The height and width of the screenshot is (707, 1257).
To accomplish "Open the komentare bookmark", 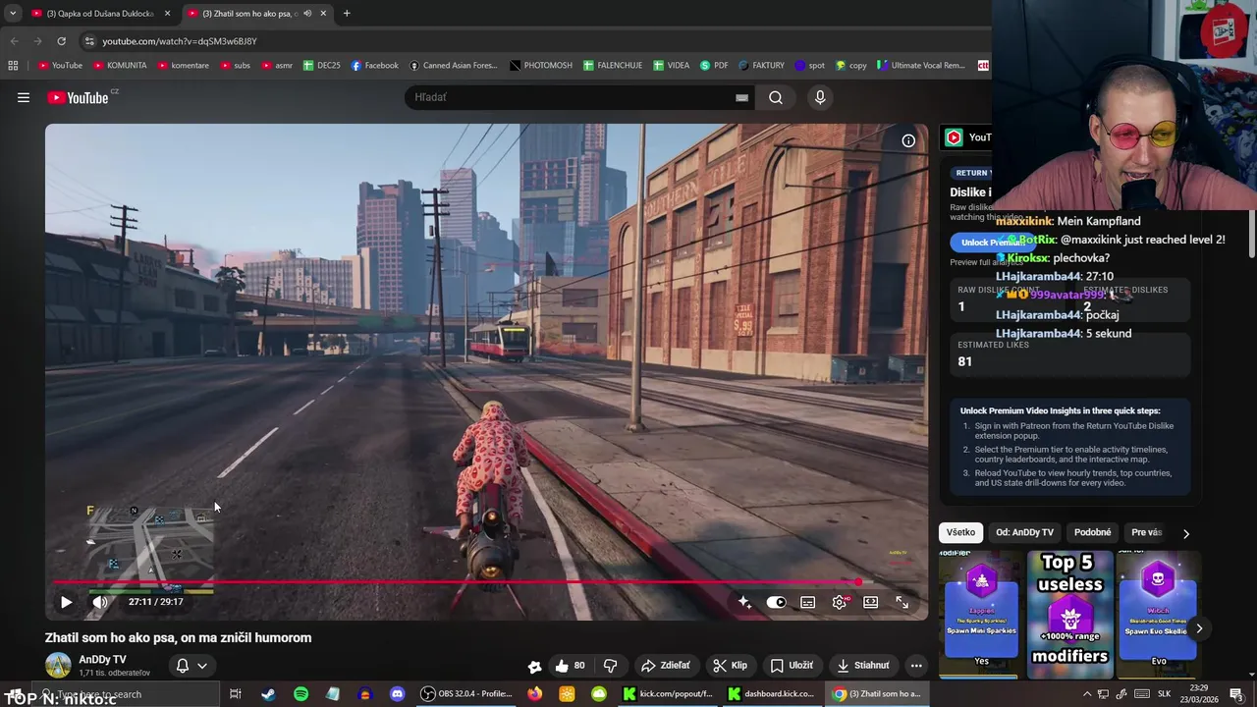I will point(183,65).
